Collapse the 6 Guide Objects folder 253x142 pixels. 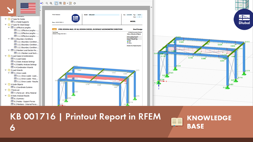pos(6,84)
